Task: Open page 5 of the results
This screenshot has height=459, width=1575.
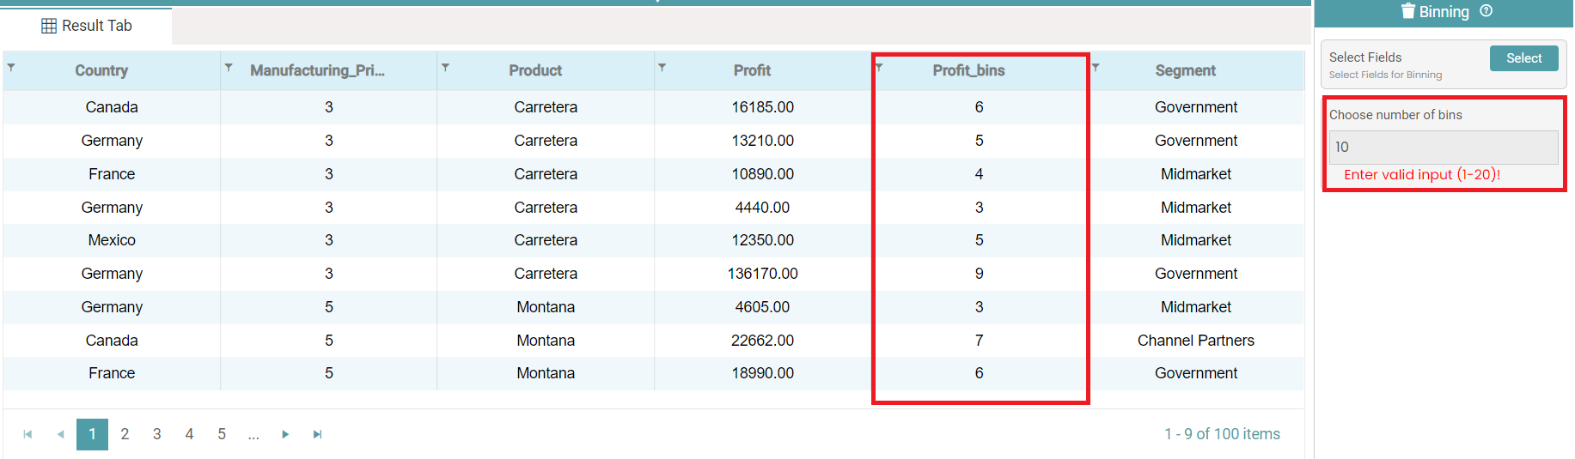Action: point(222,434)
